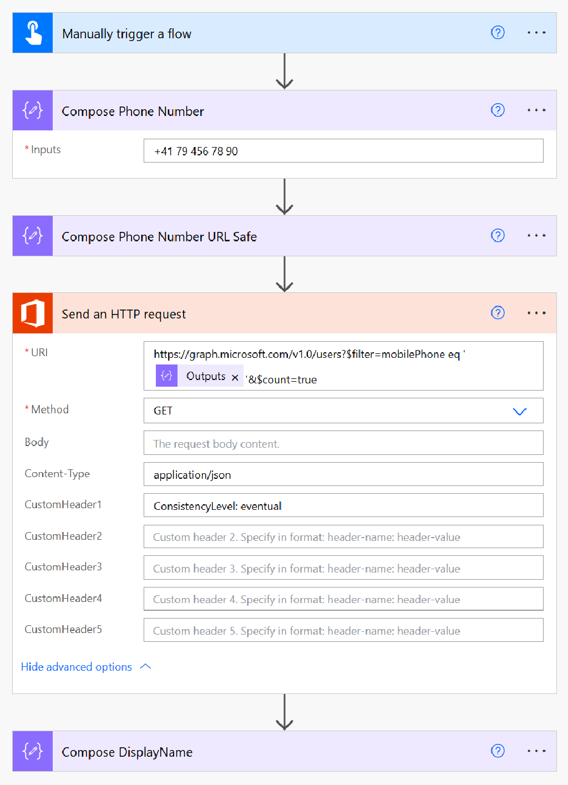
Task: Open the Method dropdown showing GET
Action: point(519,411)
